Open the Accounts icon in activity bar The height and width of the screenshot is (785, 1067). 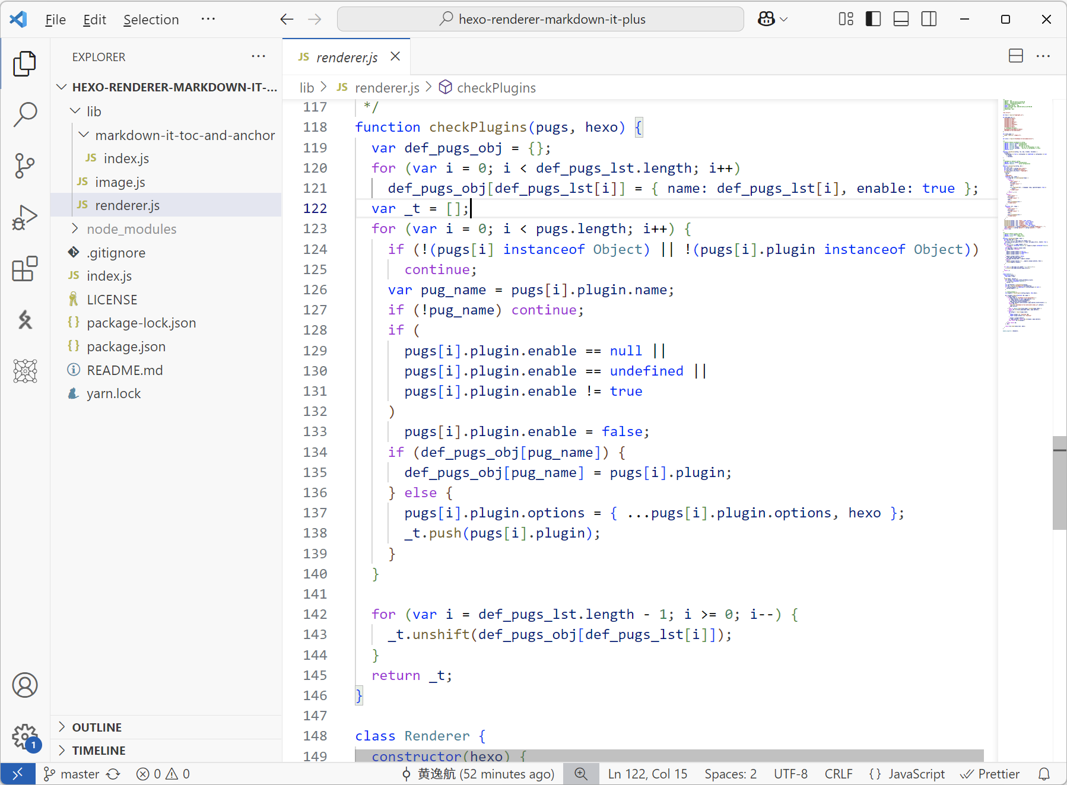pyautogui.click(x=25, y=685)
